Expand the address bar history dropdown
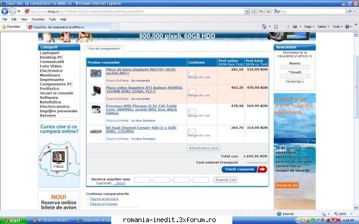Image resolution: width=359 pixels, height=224 pixels. click(247, 11)
